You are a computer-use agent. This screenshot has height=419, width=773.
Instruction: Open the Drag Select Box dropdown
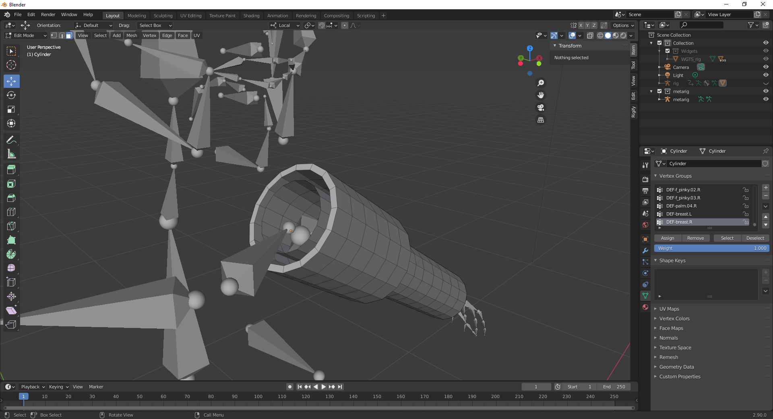pos(155,25)
